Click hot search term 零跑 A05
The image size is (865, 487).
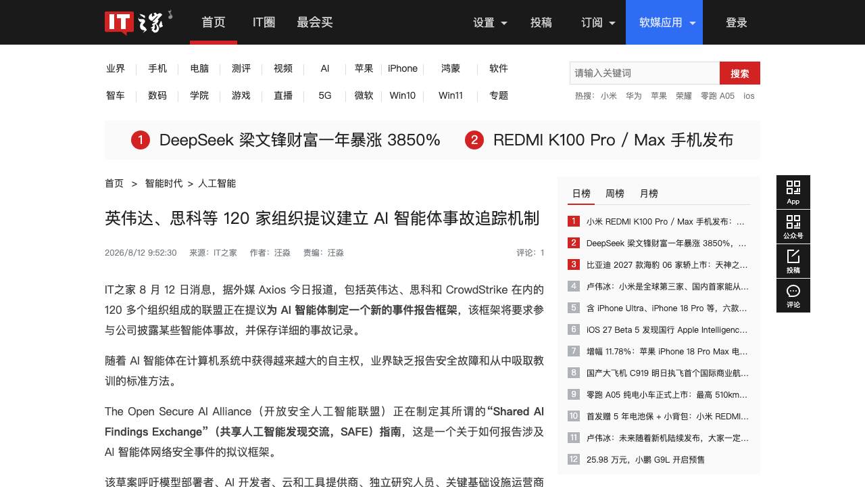(718, 96)
